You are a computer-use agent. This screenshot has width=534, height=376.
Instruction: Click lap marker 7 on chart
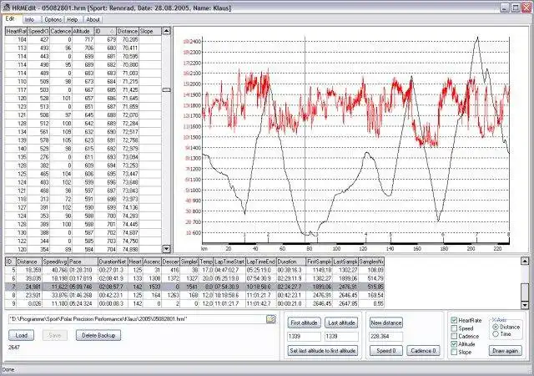(476, 235)
